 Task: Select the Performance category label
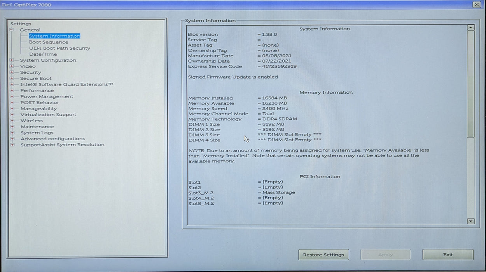click(37, 91)
